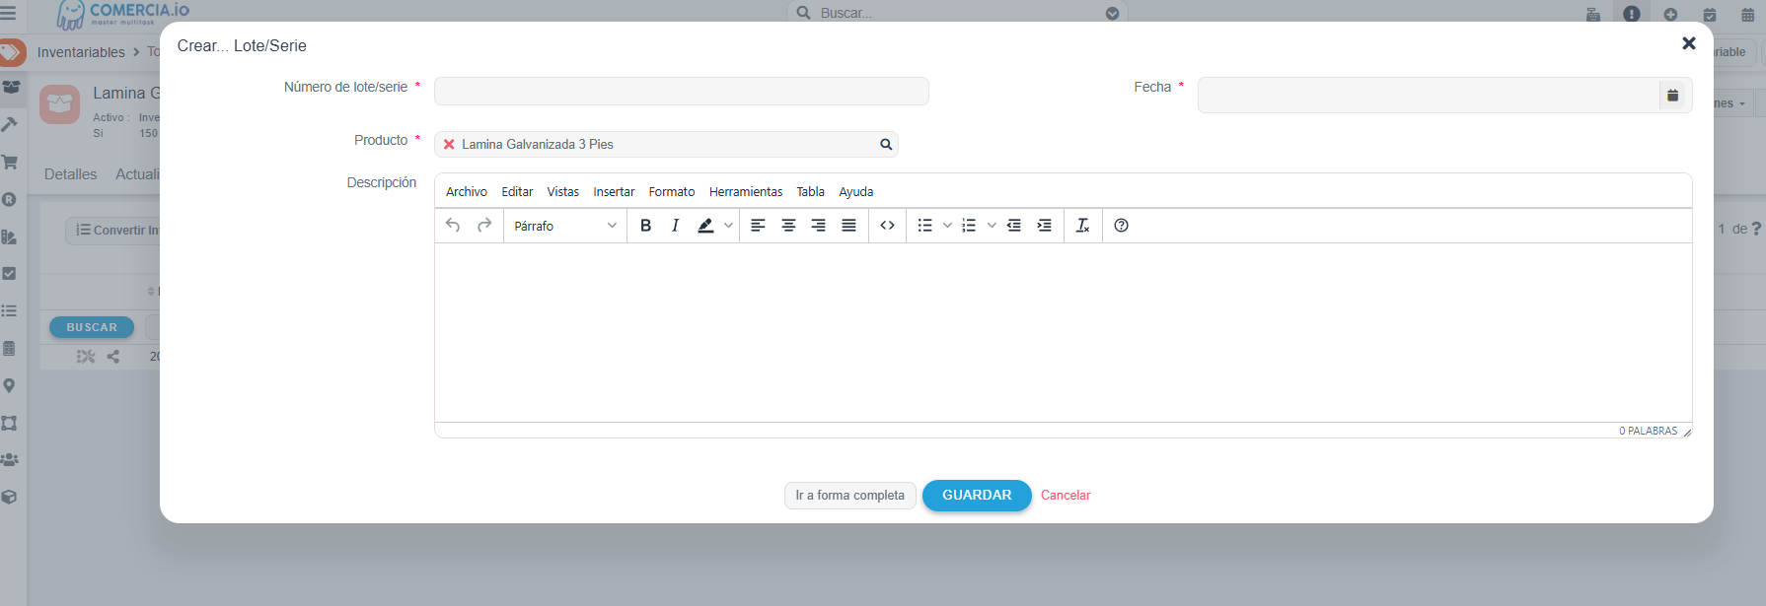Image resolution: width=1766 pixels, height=606 pixels.
Task: Click the Cancelar link
Action: [1066, 496]
